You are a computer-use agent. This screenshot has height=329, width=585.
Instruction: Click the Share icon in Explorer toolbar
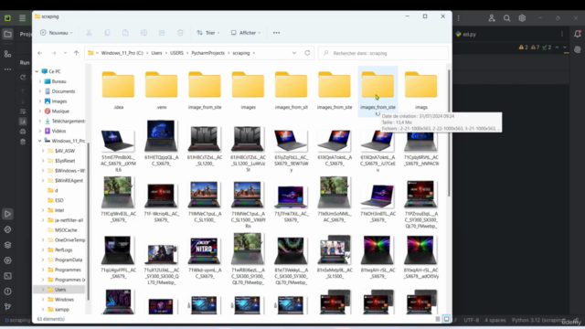162,33
